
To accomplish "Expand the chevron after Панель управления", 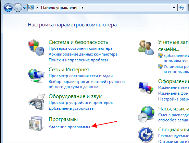I will (x=83, y=8).
